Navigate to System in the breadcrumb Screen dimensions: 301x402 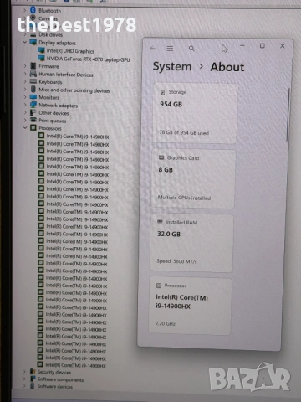[x=172, y=67]
